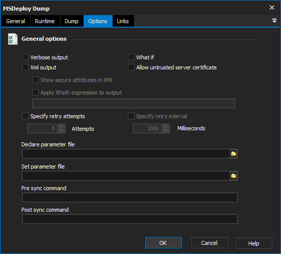This screenshot has height=254, width=281.
Task: Click the Attempts number field
Action: (42, 129)
